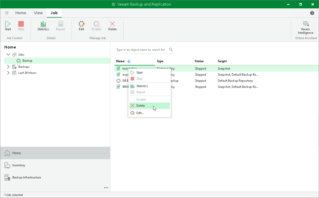Choose Start in the context menu
Image resolution: width=319 pixels, height=198 pixels.
tap(150, 73)
